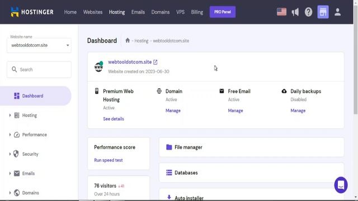Image resolution: width=358 pixels, height=201 pixels.
Task: Click the Free Email envelope icon
Action: point(222,91)
